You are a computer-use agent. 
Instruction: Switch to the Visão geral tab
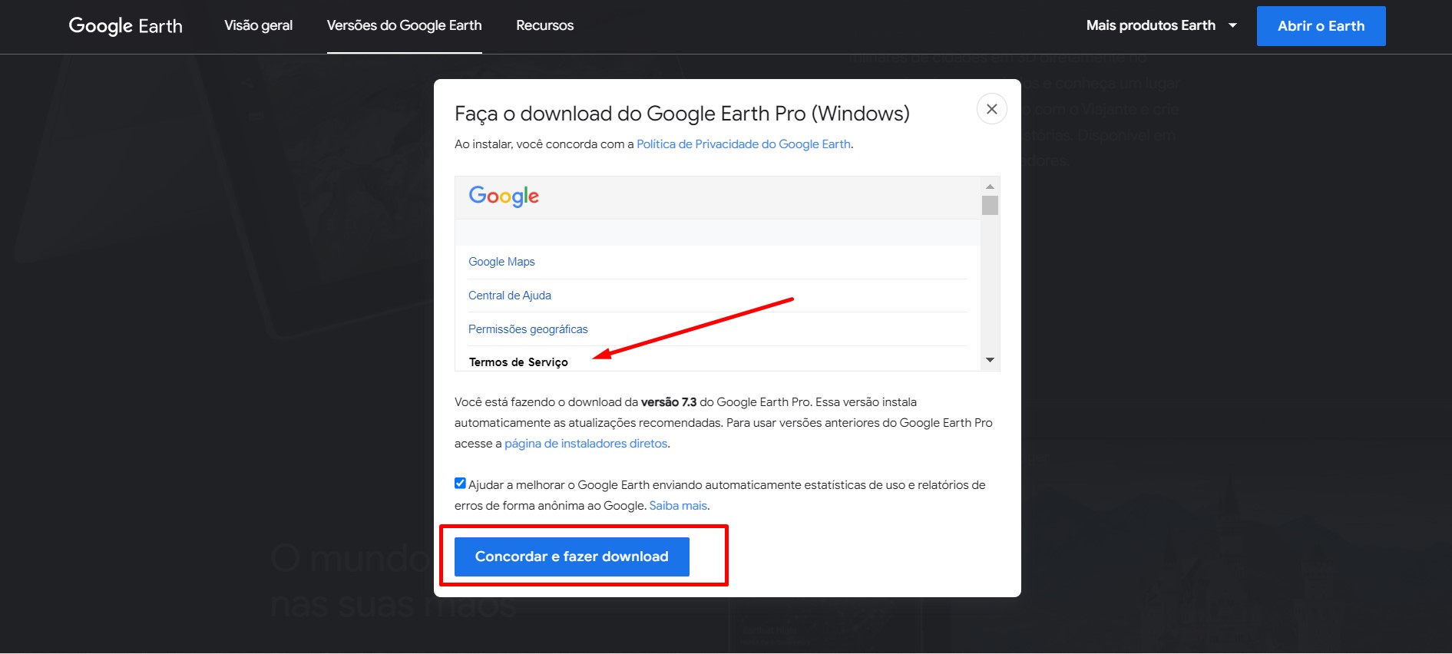257,25
